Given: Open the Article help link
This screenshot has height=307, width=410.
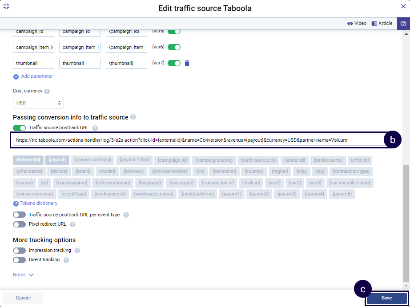Looking at the screenshot, I should pyautogui.click(x=382, y=24).
